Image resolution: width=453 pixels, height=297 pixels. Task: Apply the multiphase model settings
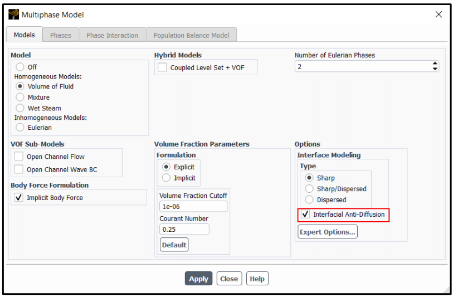[198, 279]
